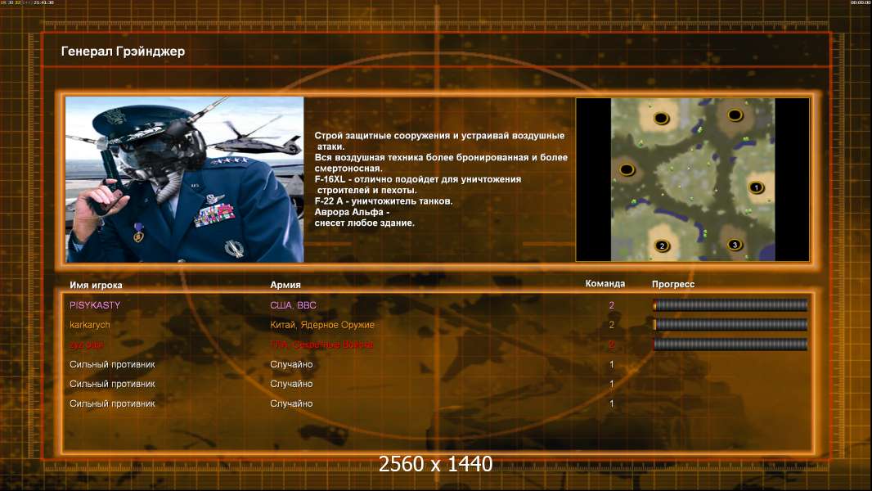Click the "Прогресс" column header
Image resolution: width=872 pixels, height=491 pixels.
673,284
